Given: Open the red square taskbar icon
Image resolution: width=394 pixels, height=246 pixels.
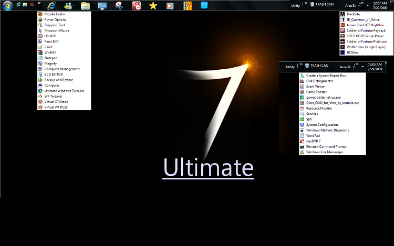Looking at the screenshot, I should (136, 6).
